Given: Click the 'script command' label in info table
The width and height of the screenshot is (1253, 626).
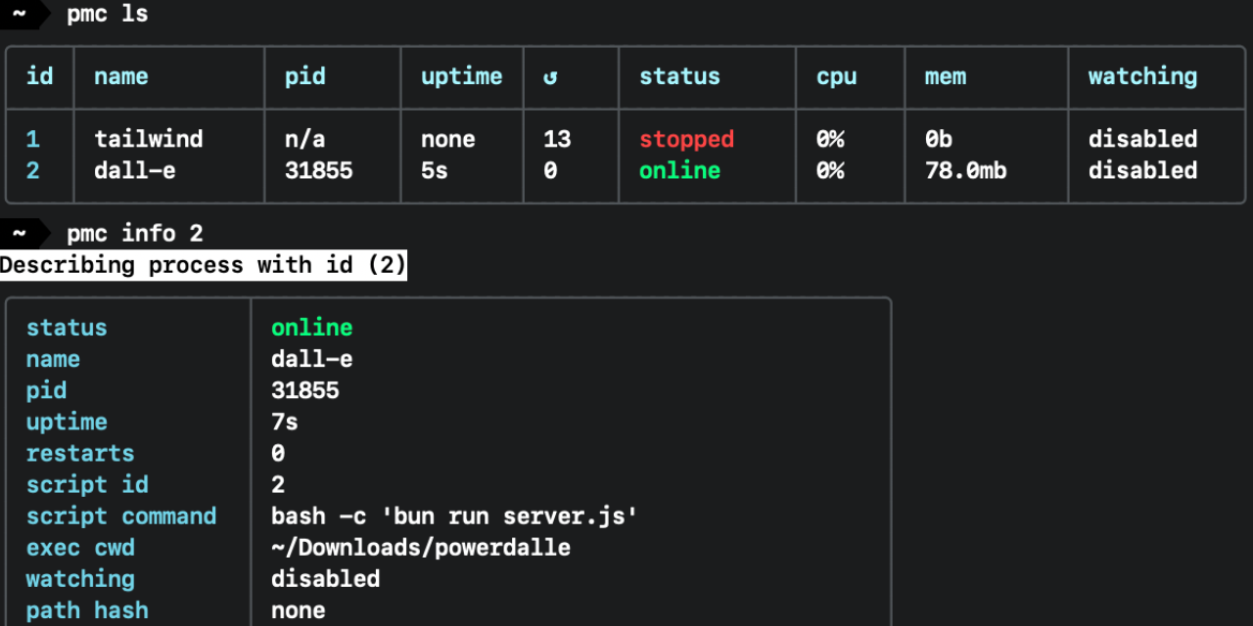Looking at the screenshot, I should [x=121, y=515].
